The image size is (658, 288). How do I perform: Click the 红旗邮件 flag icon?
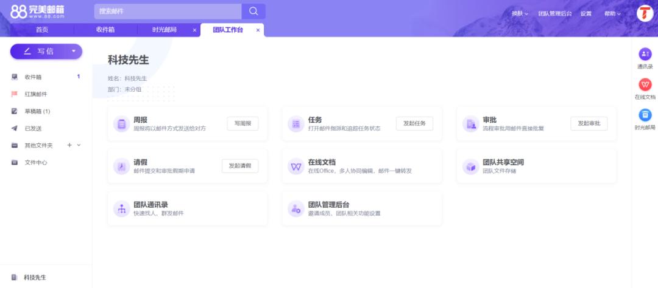pyautogui.click(x=15, y=94)
